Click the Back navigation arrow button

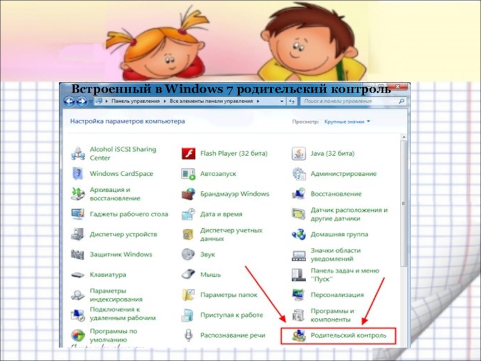pyautogui.click(x=69, y=101)
